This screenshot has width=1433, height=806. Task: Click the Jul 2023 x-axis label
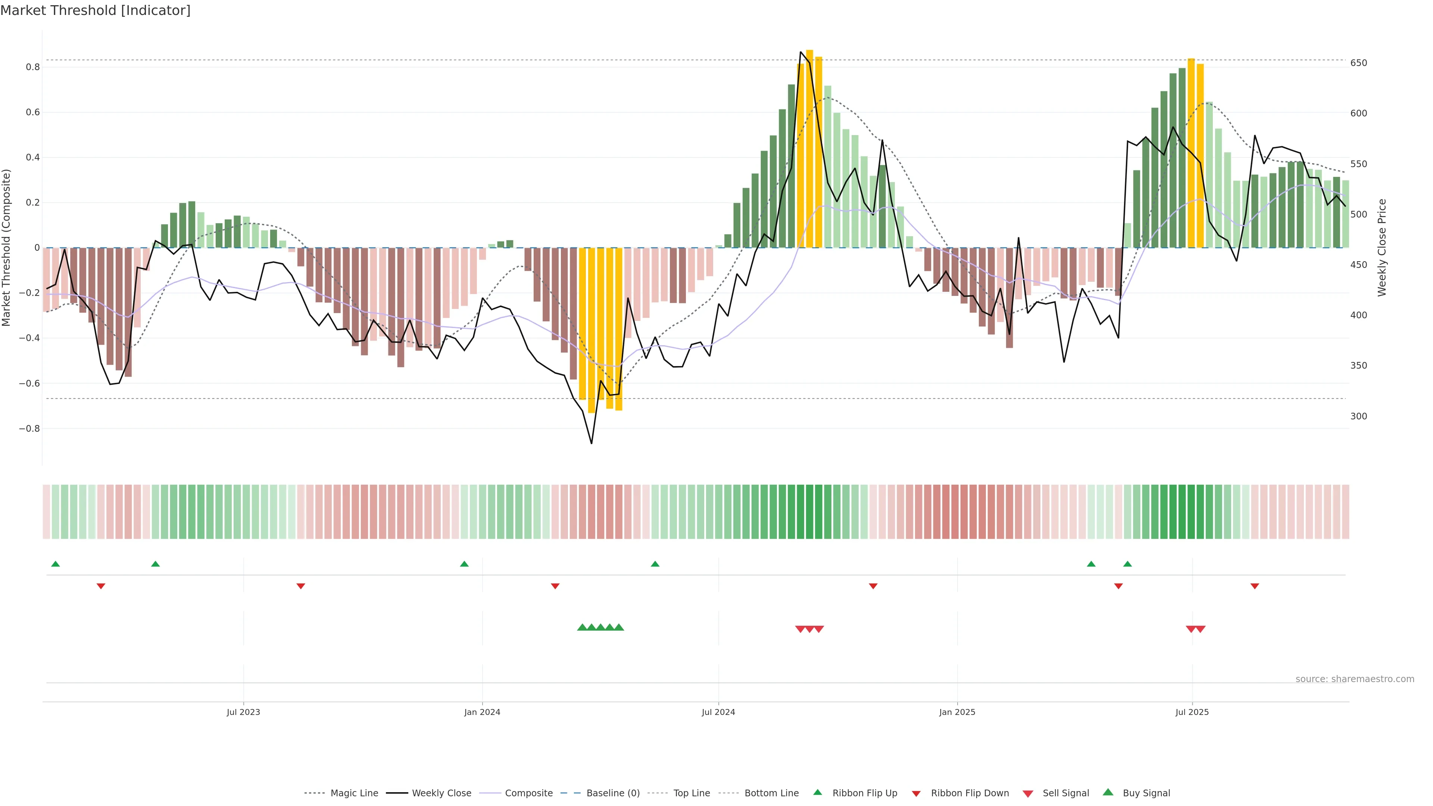pos(243,712)
